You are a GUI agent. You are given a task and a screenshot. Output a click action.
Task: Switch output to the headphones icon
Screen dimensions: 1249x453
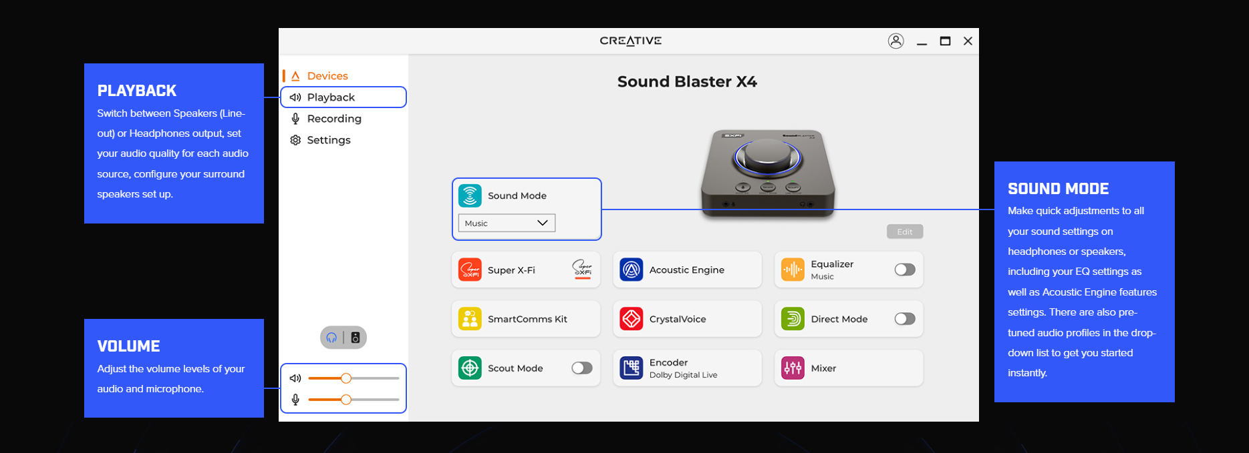[x=332, y=338]
